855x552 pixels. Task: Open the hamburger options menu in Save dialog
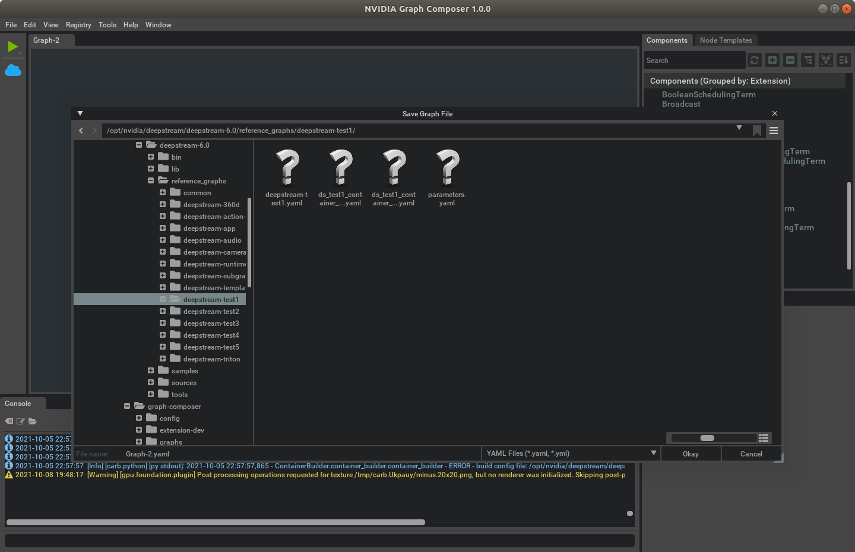tap(774, 131)
